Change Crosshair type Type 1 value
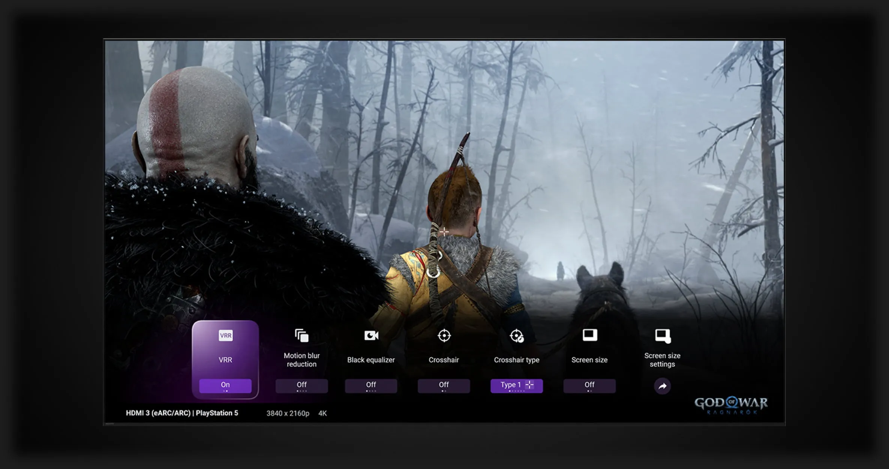This screenshot has height=469, width=889. 517,385
